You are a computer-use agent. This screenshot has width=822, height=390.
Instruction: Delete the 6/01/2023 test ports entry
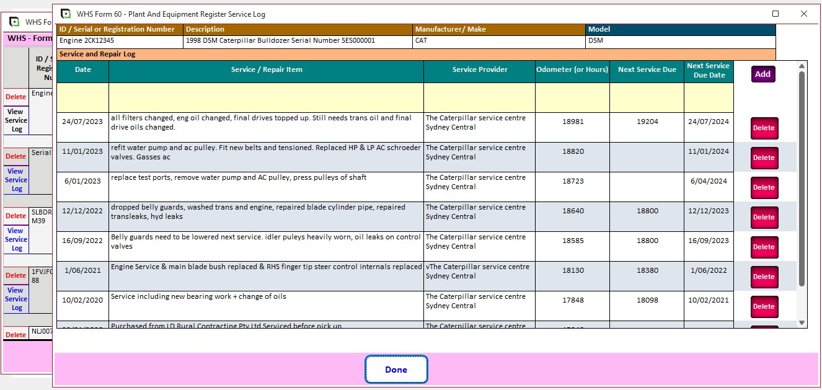[764, 187]
